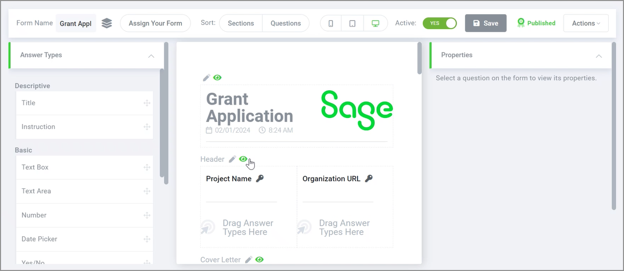Switch to desktop monitor preview

(x=375, y=23)
